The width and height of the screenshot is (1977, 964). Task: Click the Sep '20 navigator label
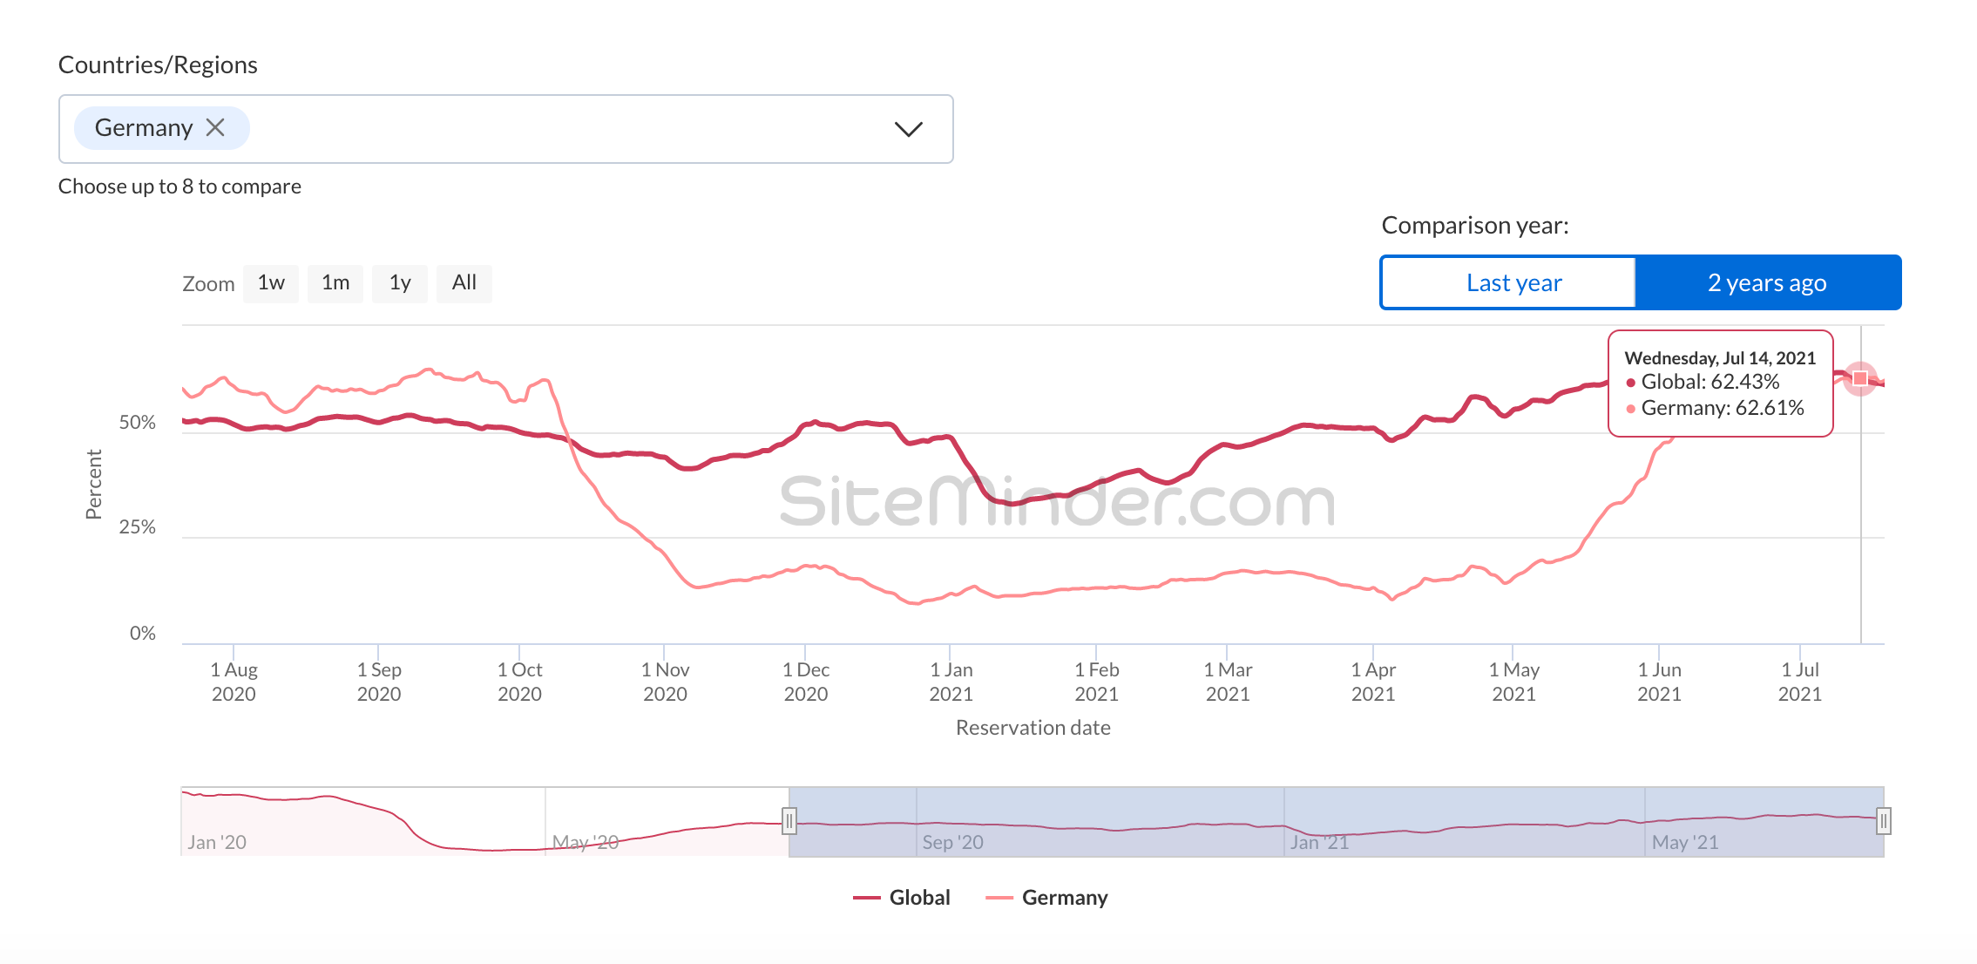(952, 842)
